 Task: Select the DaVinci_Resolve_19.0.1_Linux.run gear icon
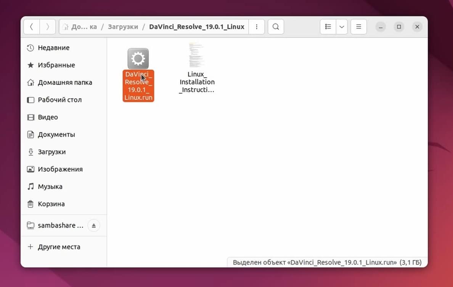138,59
